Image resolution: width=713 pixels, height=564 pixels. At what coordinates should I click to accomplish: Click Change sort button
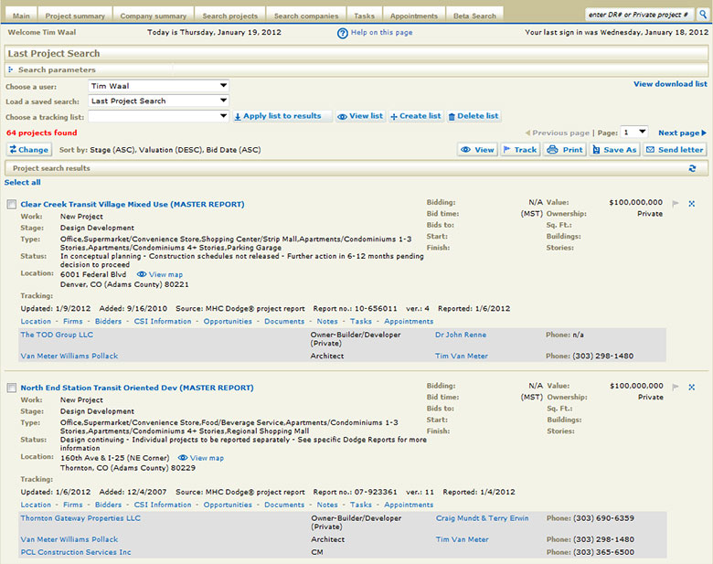29,150
